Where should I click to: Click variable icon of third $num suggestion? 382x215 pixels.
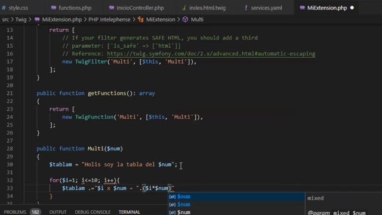pyautogui.click(x=172, y=213)
